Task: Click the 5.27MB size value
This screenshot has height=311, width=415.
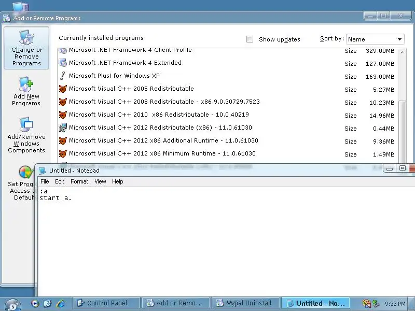Action: click(384, 90)
